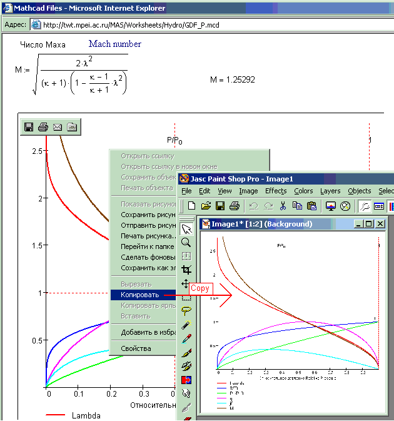Minimize the Image1 window

(x=358, y=224)
